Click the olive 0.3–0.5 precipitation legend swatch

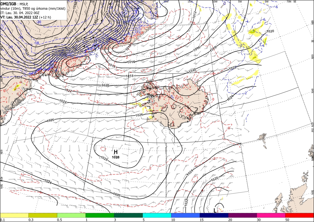pyautogui.click(x=43, y=215)
